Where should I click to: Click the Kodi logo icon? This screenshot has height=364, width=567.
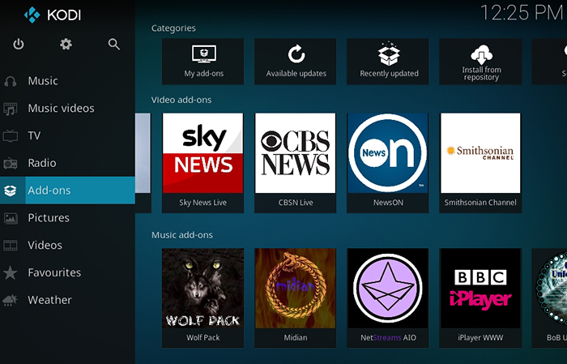click(x=32, y=15)
